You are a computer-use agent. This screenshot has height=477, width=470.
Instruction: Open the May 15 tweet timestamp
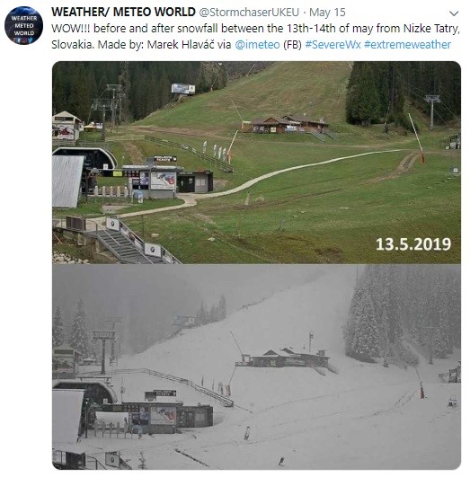point(327,13)
